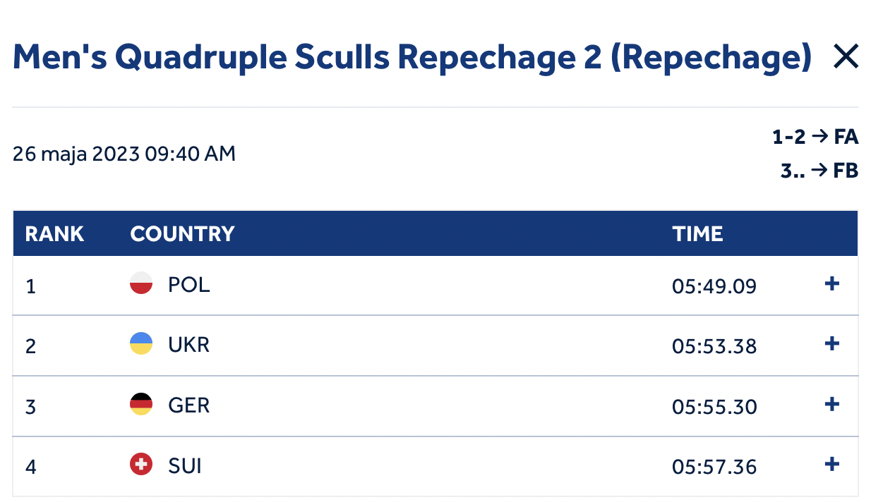Expand the SUI crew details
Viewport: 871px width, 502px height.
coord(832,464)
